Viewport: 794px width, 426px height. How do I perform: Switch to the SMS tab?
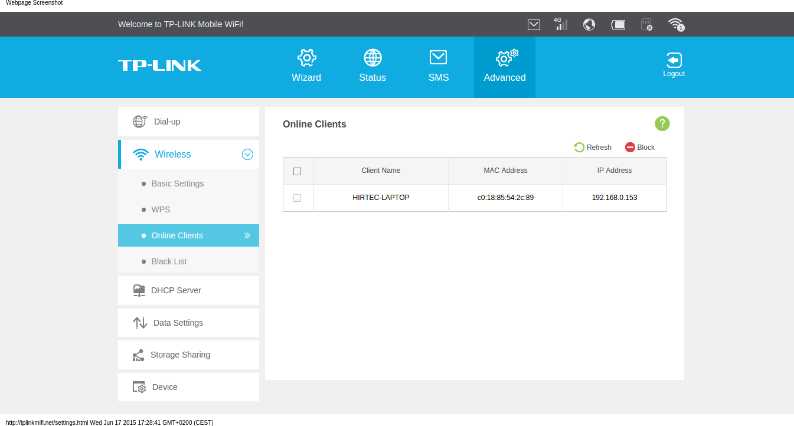tap(438, 66)
